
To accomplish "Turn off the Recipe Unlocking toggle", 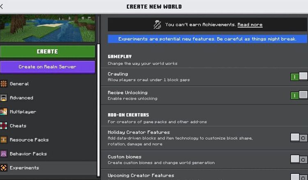I will point(299,95).
